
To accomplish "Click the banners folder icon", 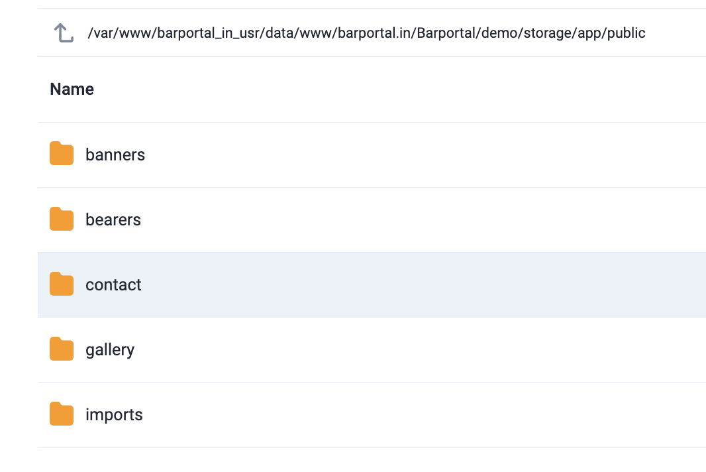I will coord(62,154).
